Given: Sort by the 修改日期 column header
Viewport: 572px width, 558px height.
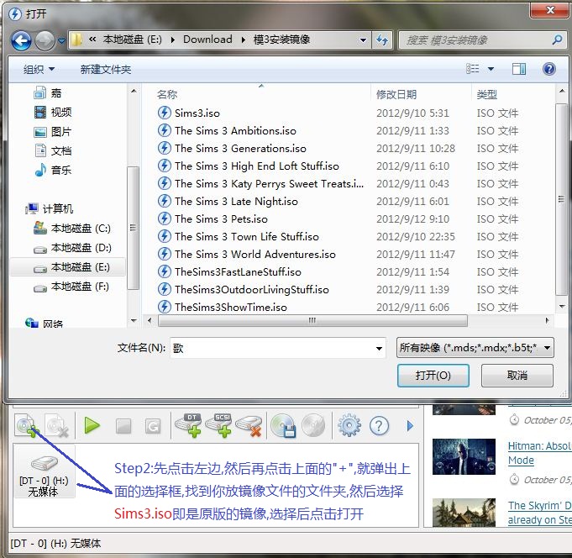Looking at the screenshot, I should [x=396, y=94].
